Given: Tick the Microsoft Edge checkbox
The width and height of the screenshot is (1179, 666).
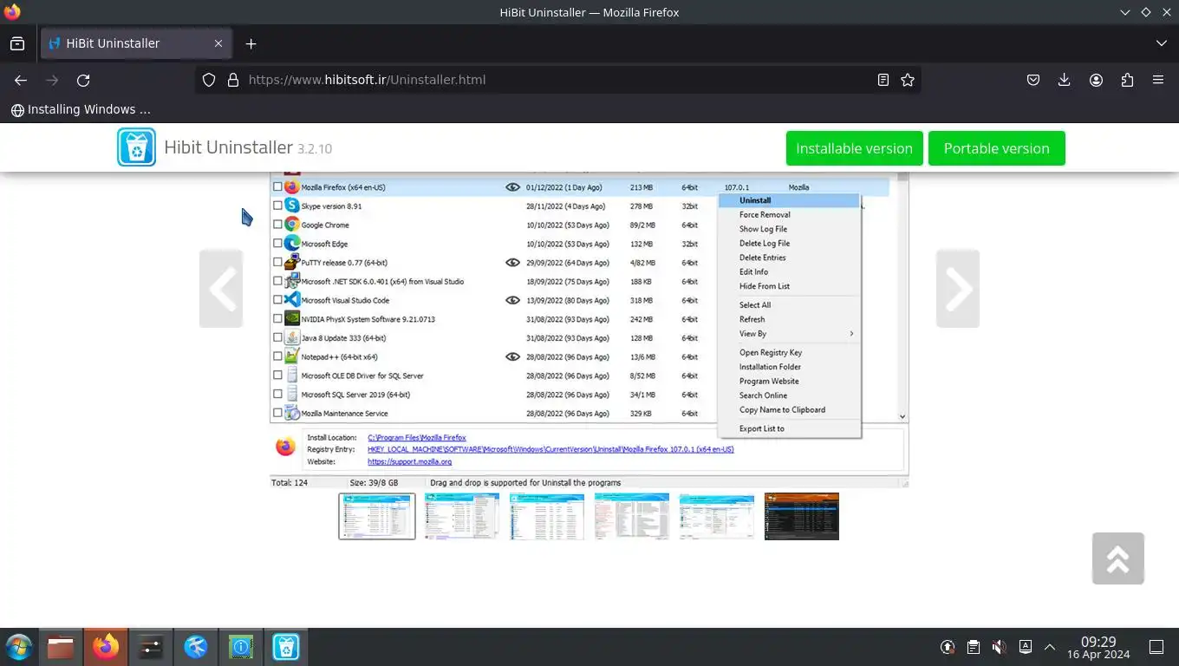Looking at the screenshot, I should tap(277, 244).
